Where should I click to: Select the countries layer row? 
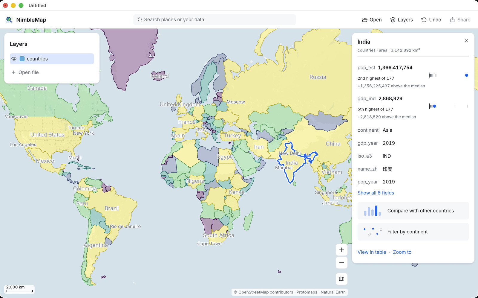click(x=52, y=59)
